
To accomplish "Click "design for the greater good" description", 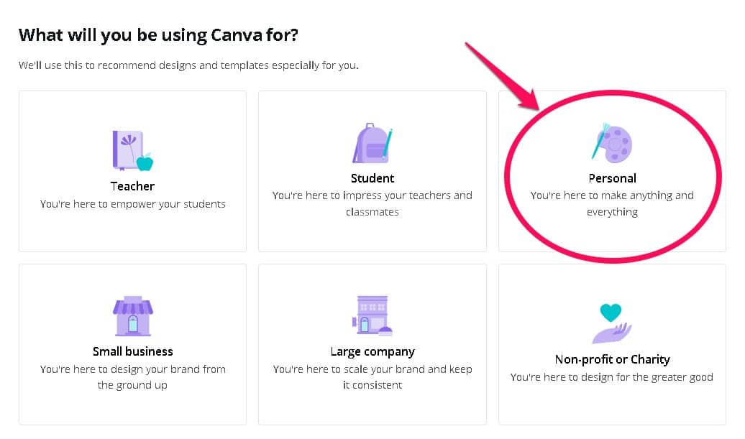I will coord(612,377).
